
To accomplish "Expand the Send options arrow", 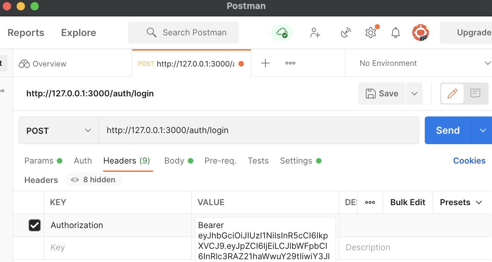I will coord(482,130).
